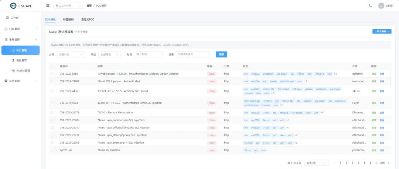
Task: Click the 1panel tag on CVE-2024-39907
Action: click(x=273, y=81)
